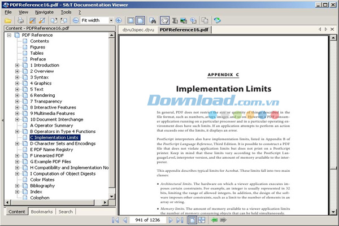The height and width of the screenshot is (226, 339).
Task: Go to the next page
Action: click(171, 220)
